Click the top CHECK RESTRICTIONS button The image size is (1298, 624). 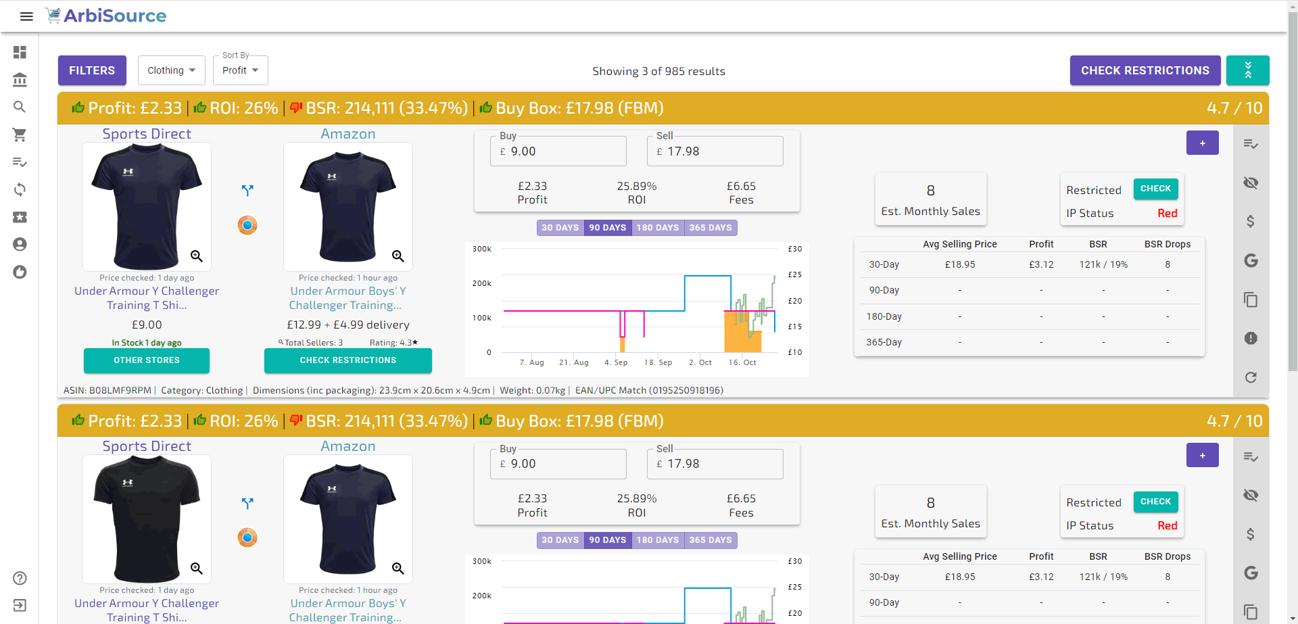pos(1145,70)
